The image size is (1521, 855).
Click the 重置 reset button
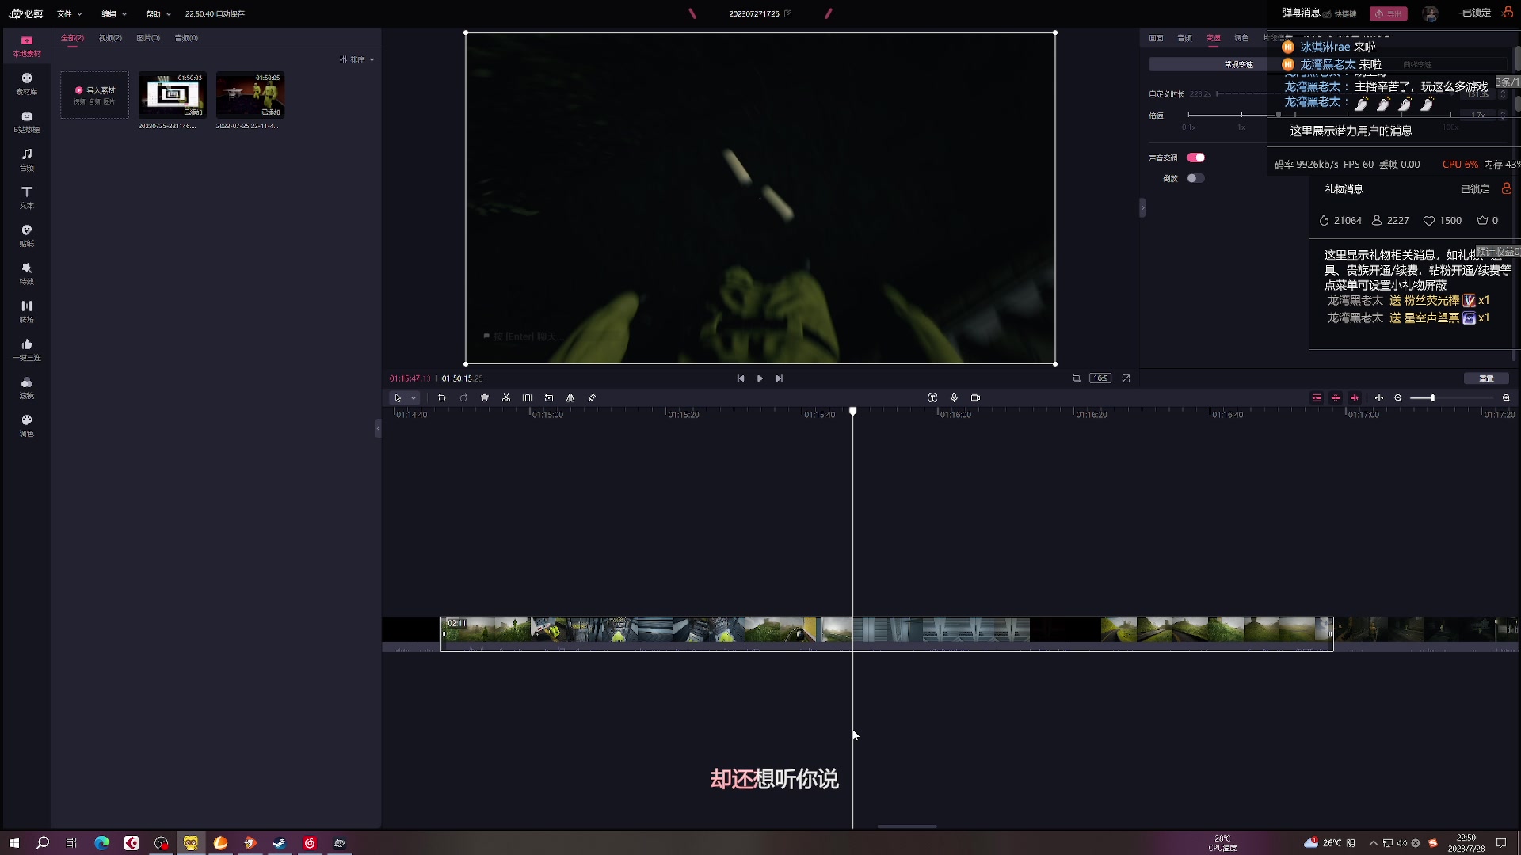1486,378
